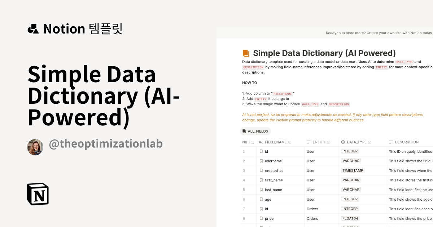Click the author's profile picture thumbnail
The height and width of the screenshot is (227, 433).
pos(35,147)
